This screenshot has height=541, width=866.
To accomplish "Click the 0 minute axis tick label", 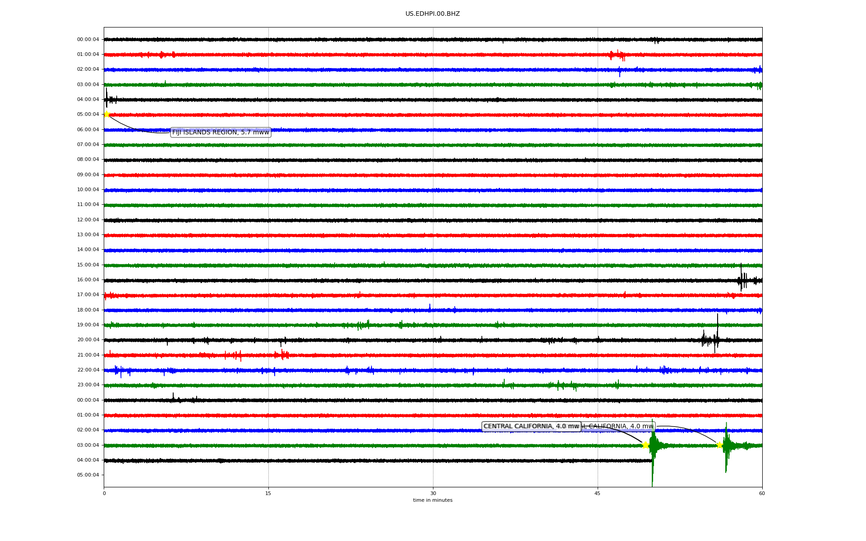I will (x=104, y=493).
